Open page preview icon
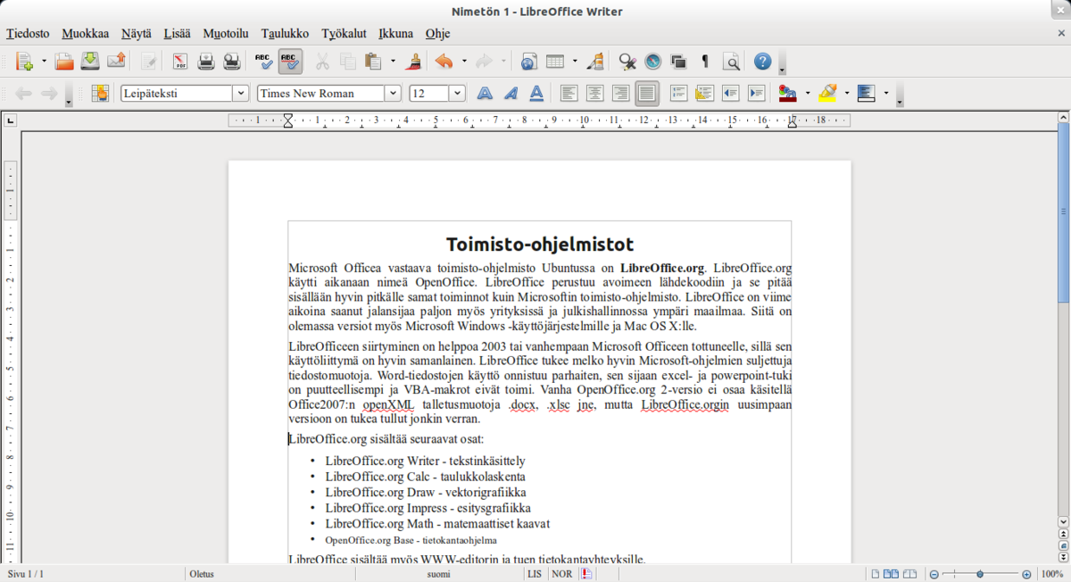1071x582 pixels. click(232, 62)
